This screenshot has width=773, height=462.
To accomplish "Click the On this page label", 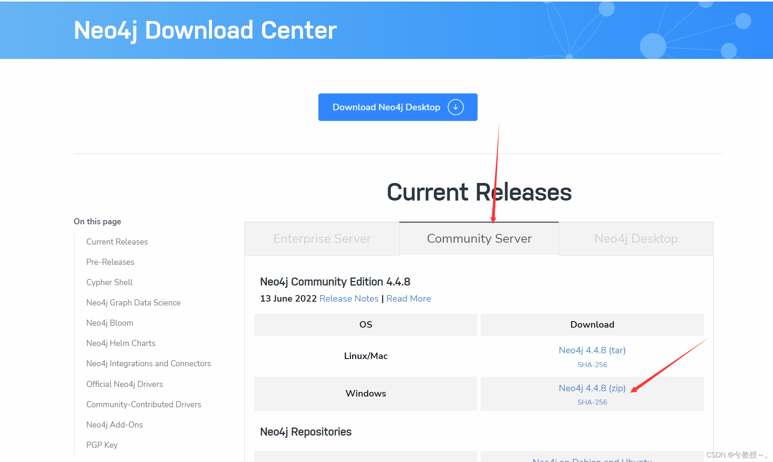I will point(98,222).
